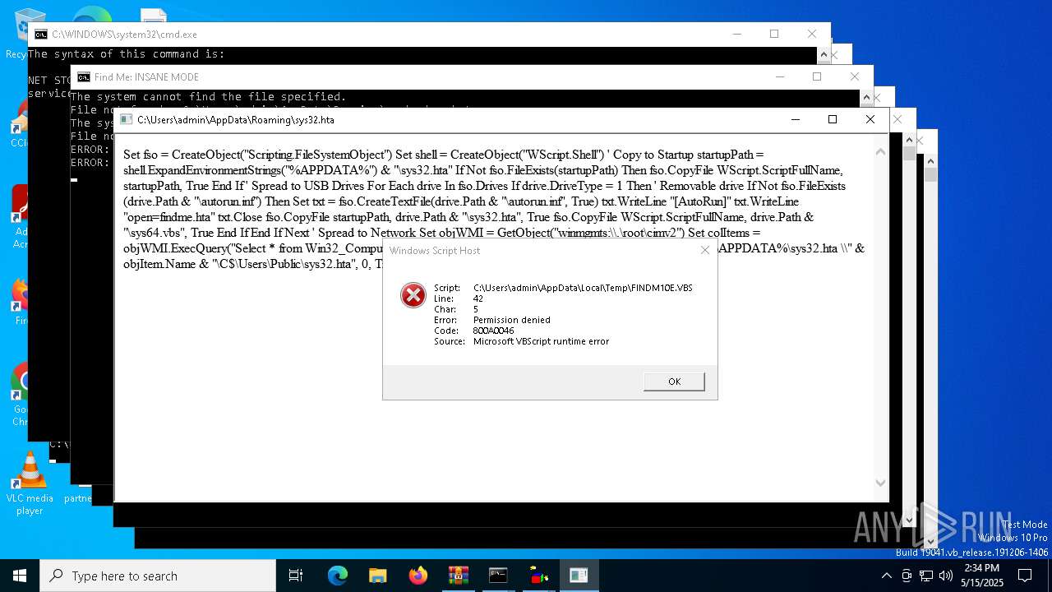The height and width of the screenshot is (592, 1052).
Task: Switch to the Command Prompt taskbar icon
Action: [498, 576]
